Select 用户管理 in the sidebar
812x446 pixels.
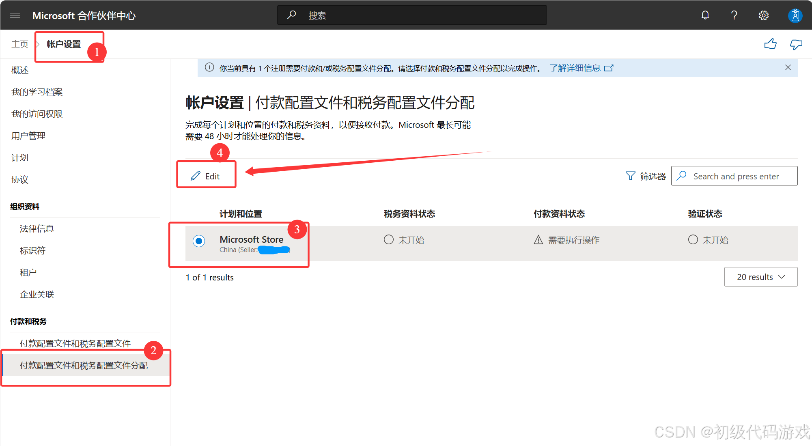[28, 136]
